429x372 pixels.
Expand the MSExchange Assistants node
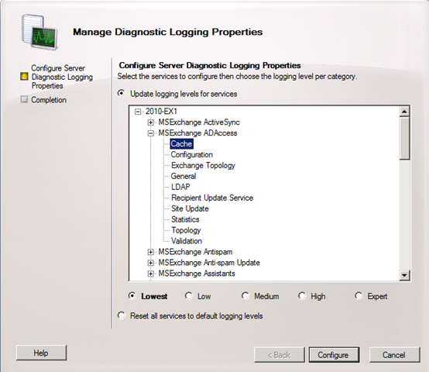150,274
